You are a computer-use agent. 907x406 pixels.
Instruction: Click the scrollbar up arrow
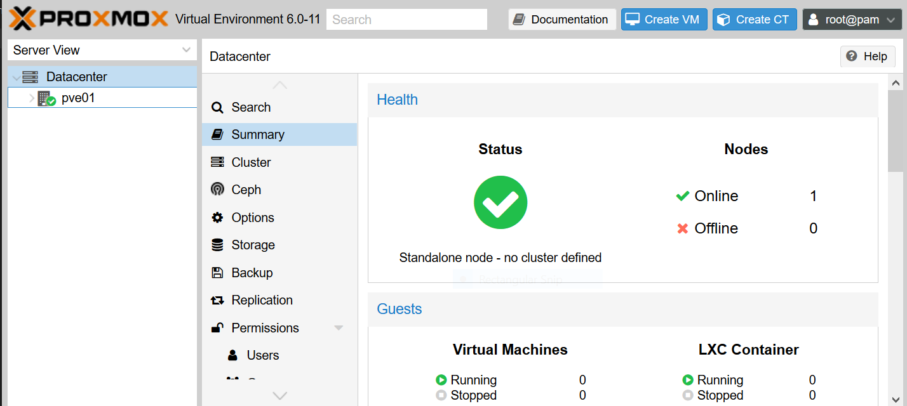tap(896, 82)
